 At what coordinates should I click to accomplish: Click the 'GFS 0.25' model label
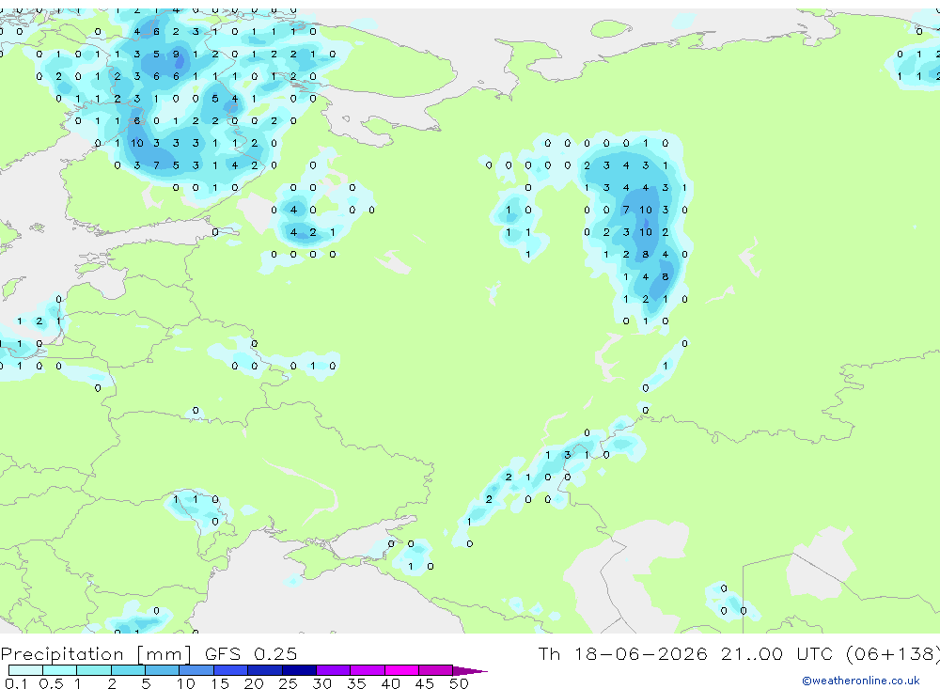coord(251,653)
